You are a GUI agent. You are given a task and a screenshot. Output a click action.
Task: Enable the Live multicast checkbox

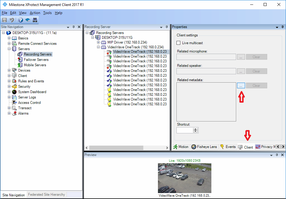click(179, 43)
